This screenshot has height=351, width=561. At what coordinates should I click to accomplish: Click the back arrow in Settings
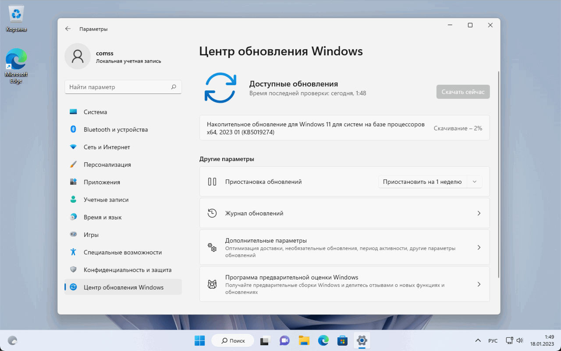(x=68, y=29)
